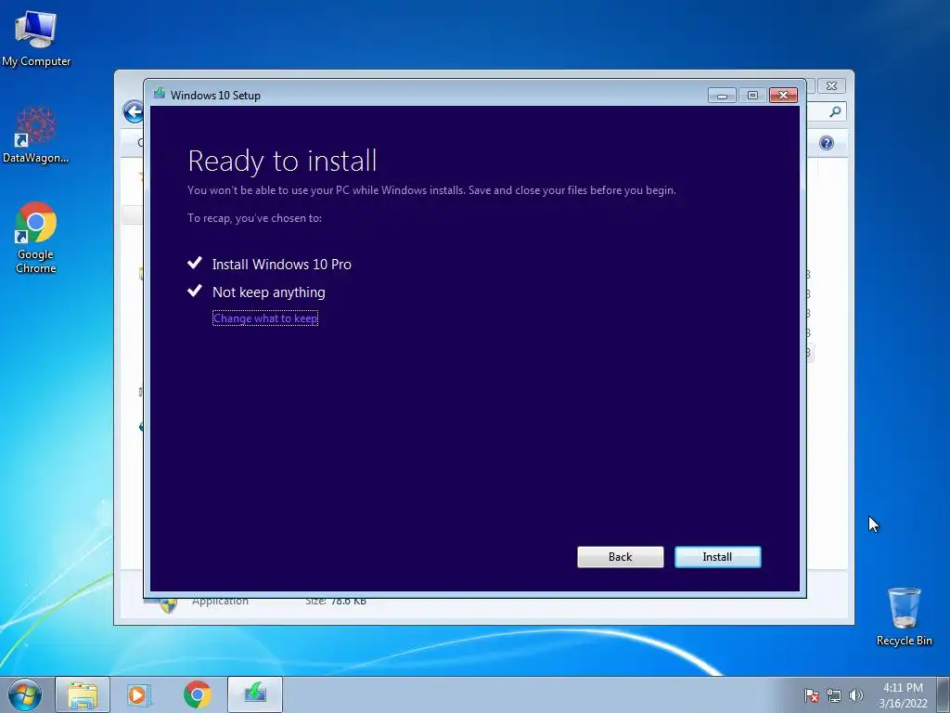Open Windows Explorer from the taskbar
This screenshot has height=713, width=950.
tap(83, 694)
